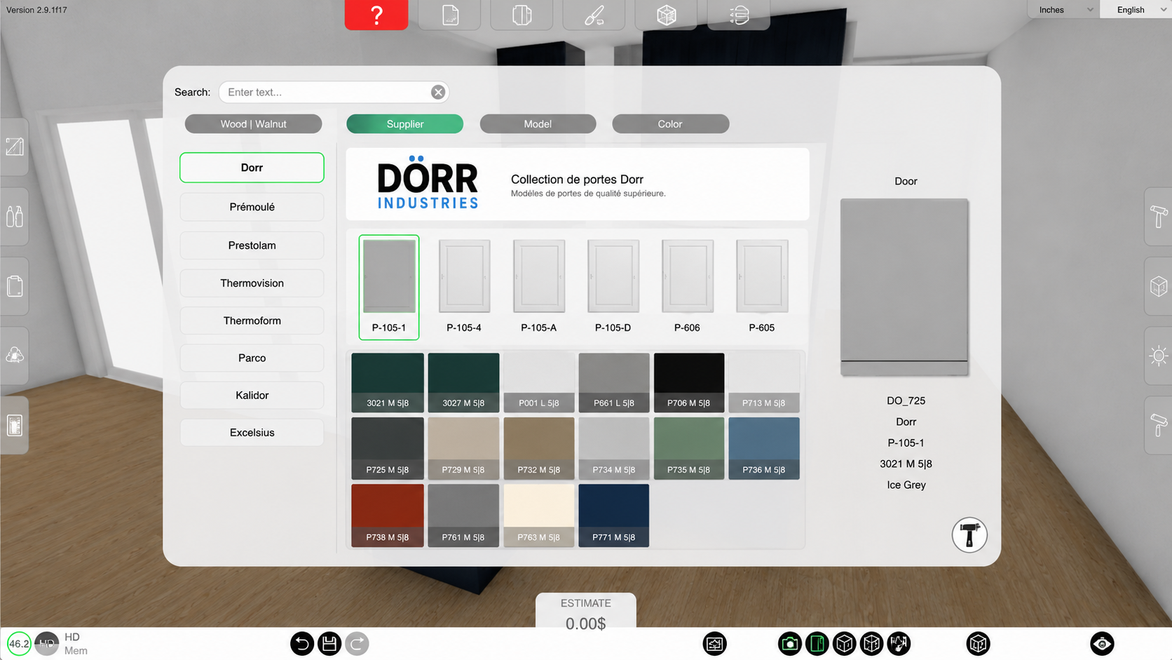Switch to solid cube view icon

(x=845, y=643)
